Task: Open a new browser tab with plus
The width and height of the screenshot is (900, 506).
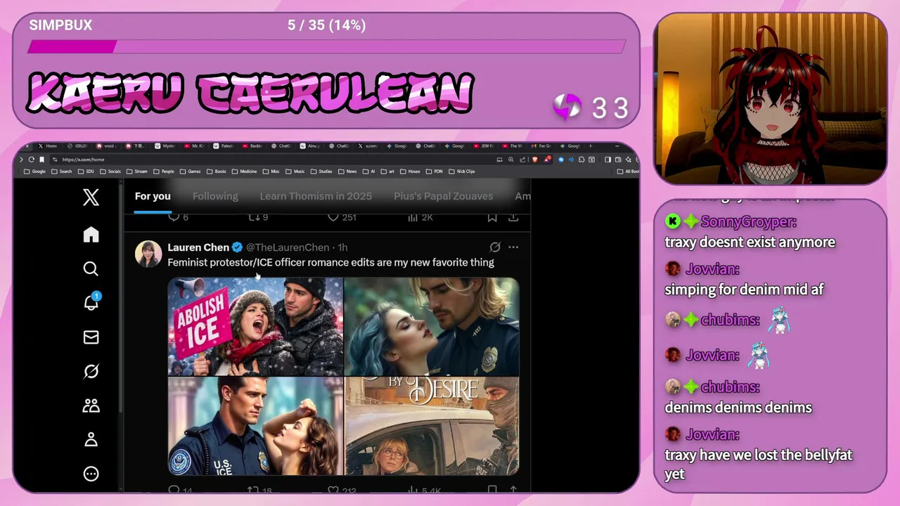Action: click(x=591, y=146)
